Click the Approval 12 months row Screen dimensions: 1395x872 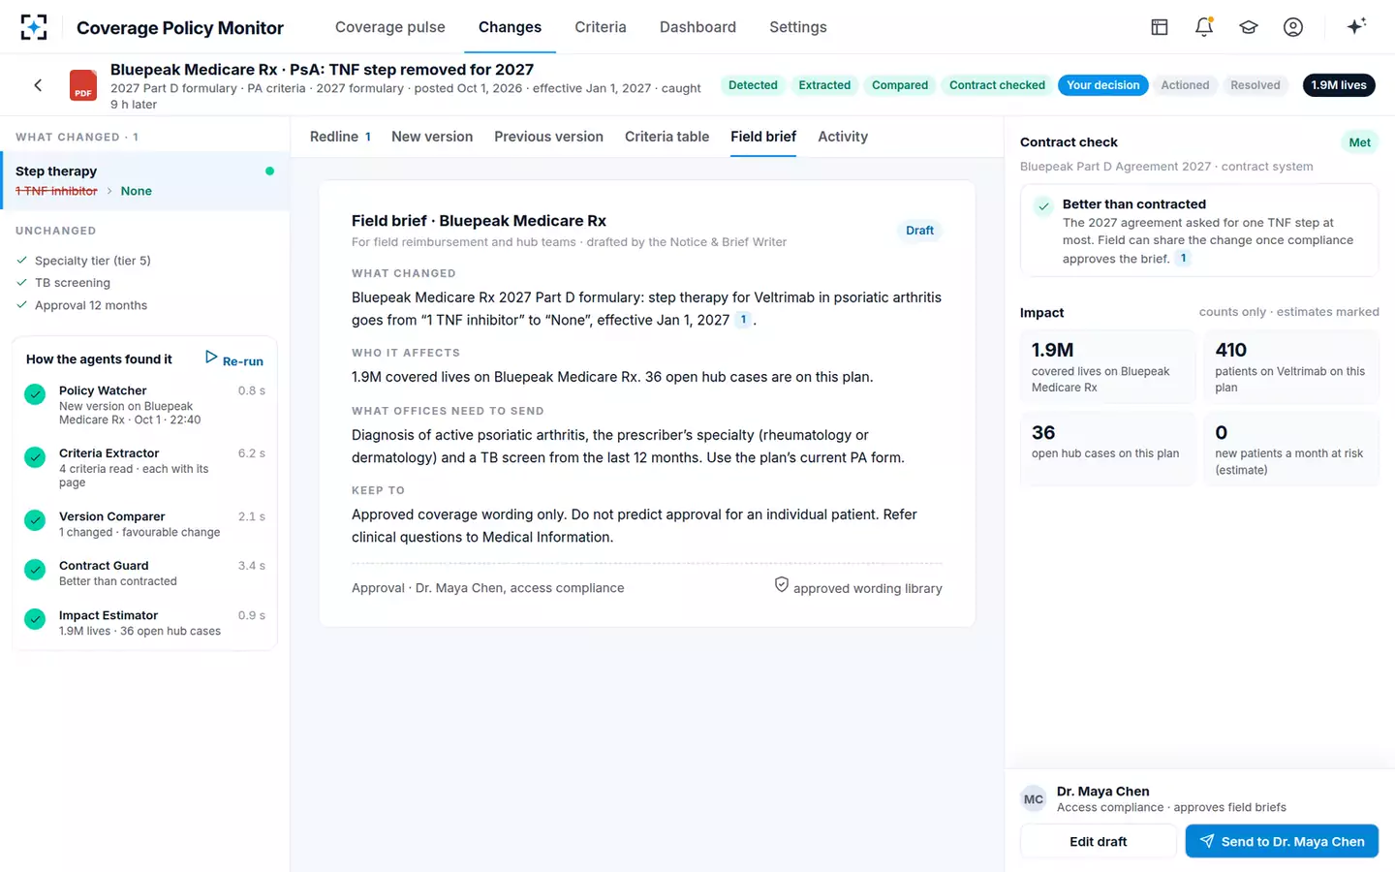(x=145, y=305)
